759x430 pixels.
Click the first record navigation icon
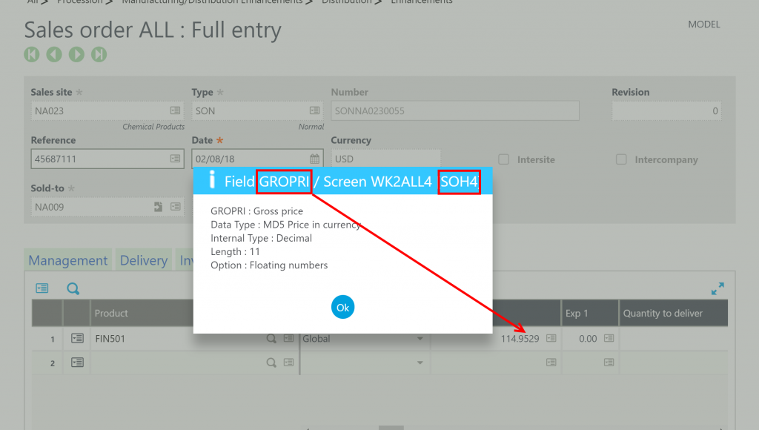click(x=30, y=54)
